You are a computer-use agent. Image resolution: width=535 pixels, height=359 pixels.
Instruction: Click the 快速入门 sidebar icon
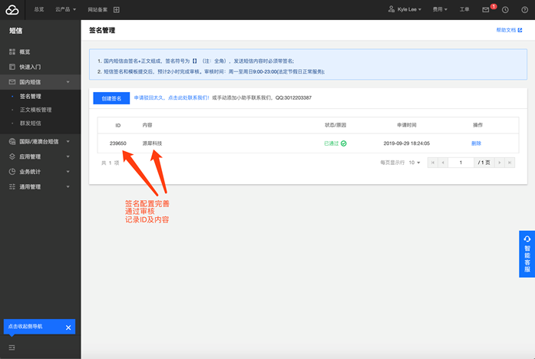tap(12, 67)
